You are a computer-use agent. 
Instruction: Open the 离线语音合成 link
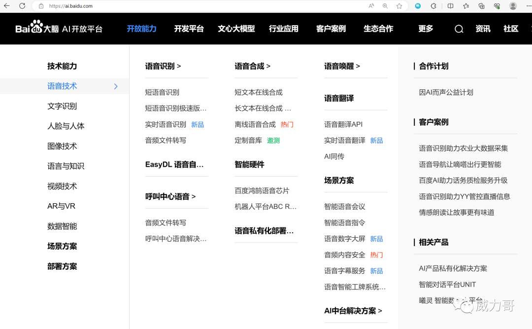click(x=255, y=124)
